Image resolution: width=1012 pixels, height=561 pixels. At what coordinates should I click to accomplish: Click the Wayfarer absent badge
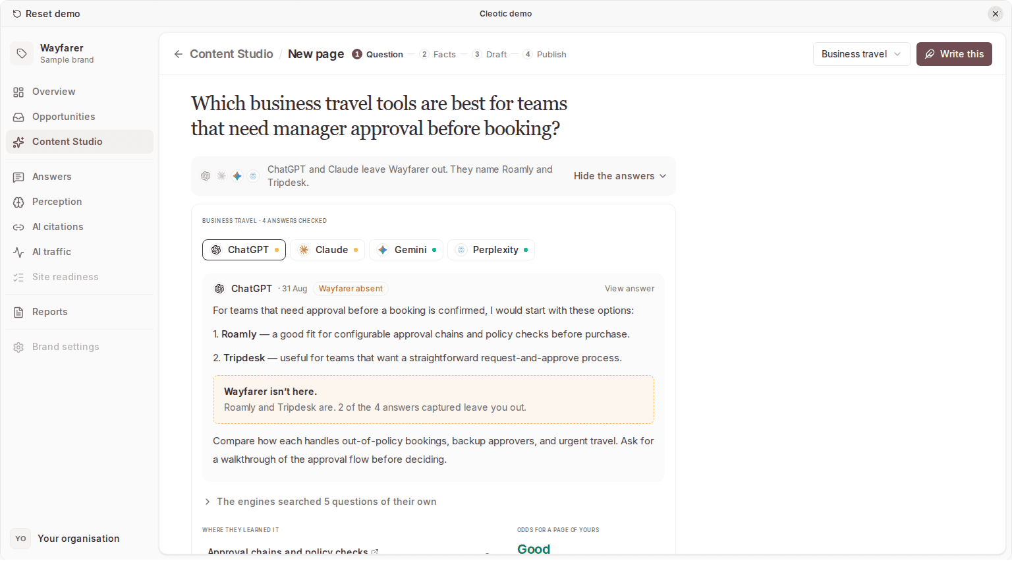tap(351, 289)
